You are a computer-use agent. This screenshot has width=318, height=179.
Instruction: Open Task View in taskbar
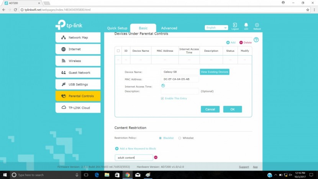click(86, 175)
